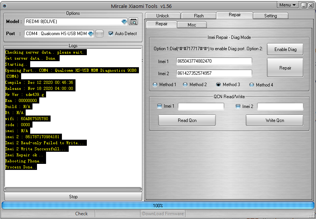Click the Imei 1 repair input field

(x=214, y=61)
